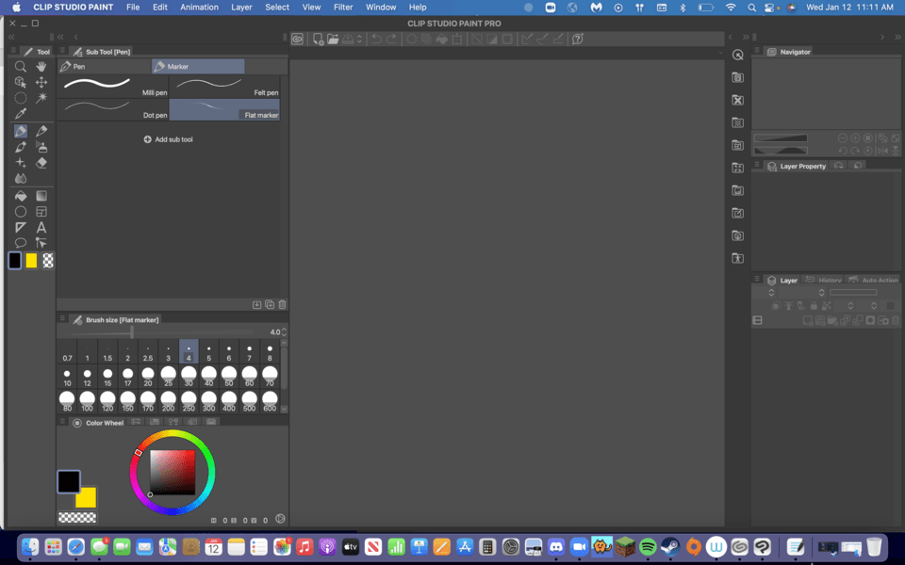Select brush size preset 10
The height and width of the screenshot is (565, 905).
[x=68, y=378]
